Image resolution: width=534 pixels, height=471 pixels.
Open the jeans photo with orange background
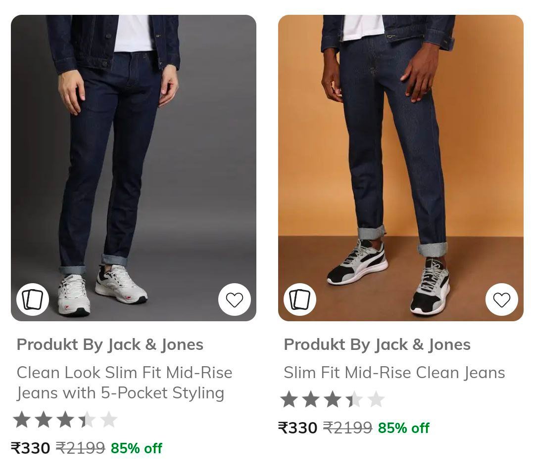401,163
